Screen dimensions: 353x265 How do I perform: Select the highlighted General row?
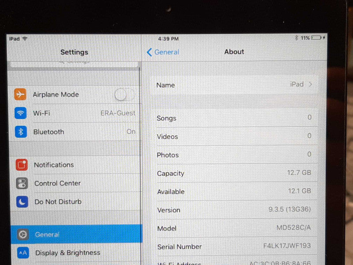point(76,235)
